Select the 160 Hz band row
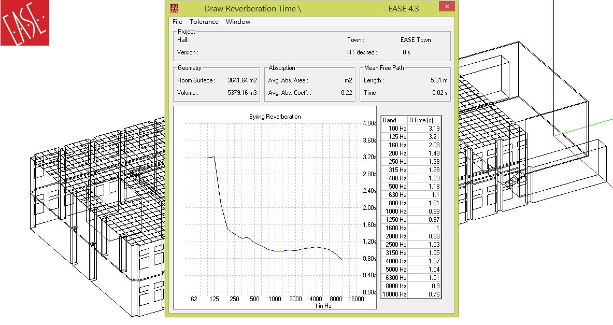Image resolution: width=613 pixels, height=325 pixels. pos(411,145)
